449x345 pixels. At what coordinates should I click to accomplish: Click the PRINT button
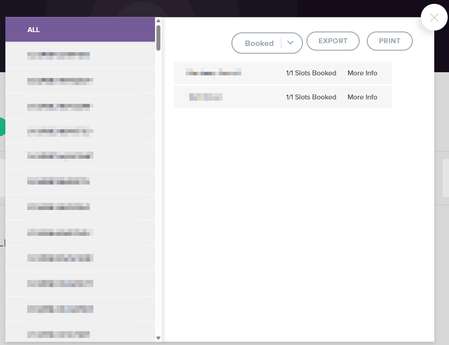(x=390, y=41)
